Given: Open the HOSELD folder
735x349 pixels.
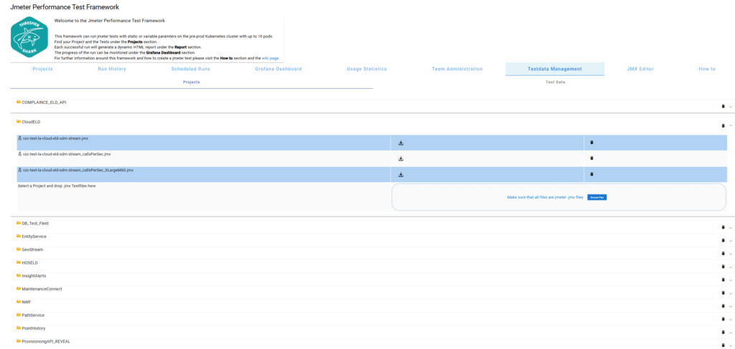Looking at the screenshot, I should pyautogui.click(x=27, y=263).
